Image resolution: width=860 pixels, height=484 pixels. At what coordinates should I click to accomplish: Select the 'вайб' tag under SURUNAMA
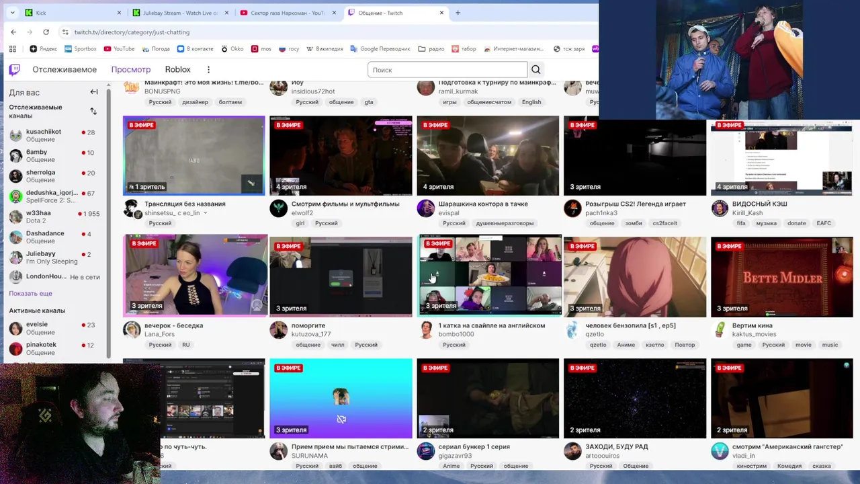point(335,466)
